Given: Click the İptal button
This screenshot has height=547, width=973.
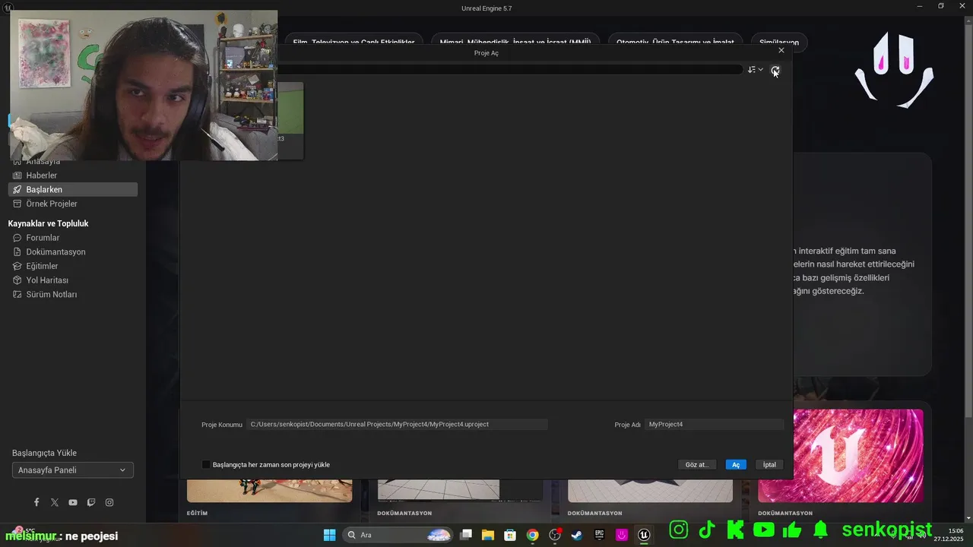Looking at the screenshot, I should 769,464.
